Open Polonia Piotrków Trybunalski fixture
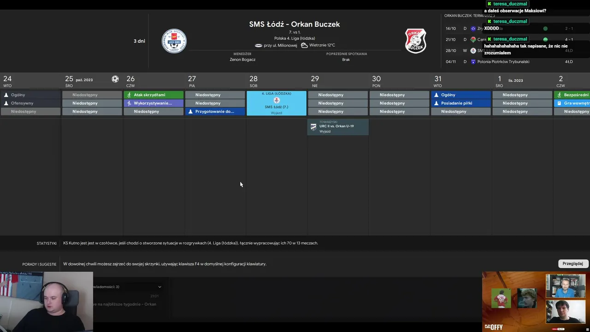The height and width of the screenshot is (332, 590). (x=503, y=62)
